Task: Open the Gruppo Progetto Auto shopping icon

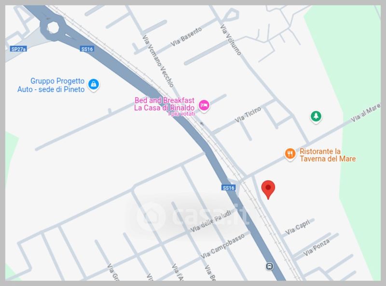Action: click(x=94, y=85)
